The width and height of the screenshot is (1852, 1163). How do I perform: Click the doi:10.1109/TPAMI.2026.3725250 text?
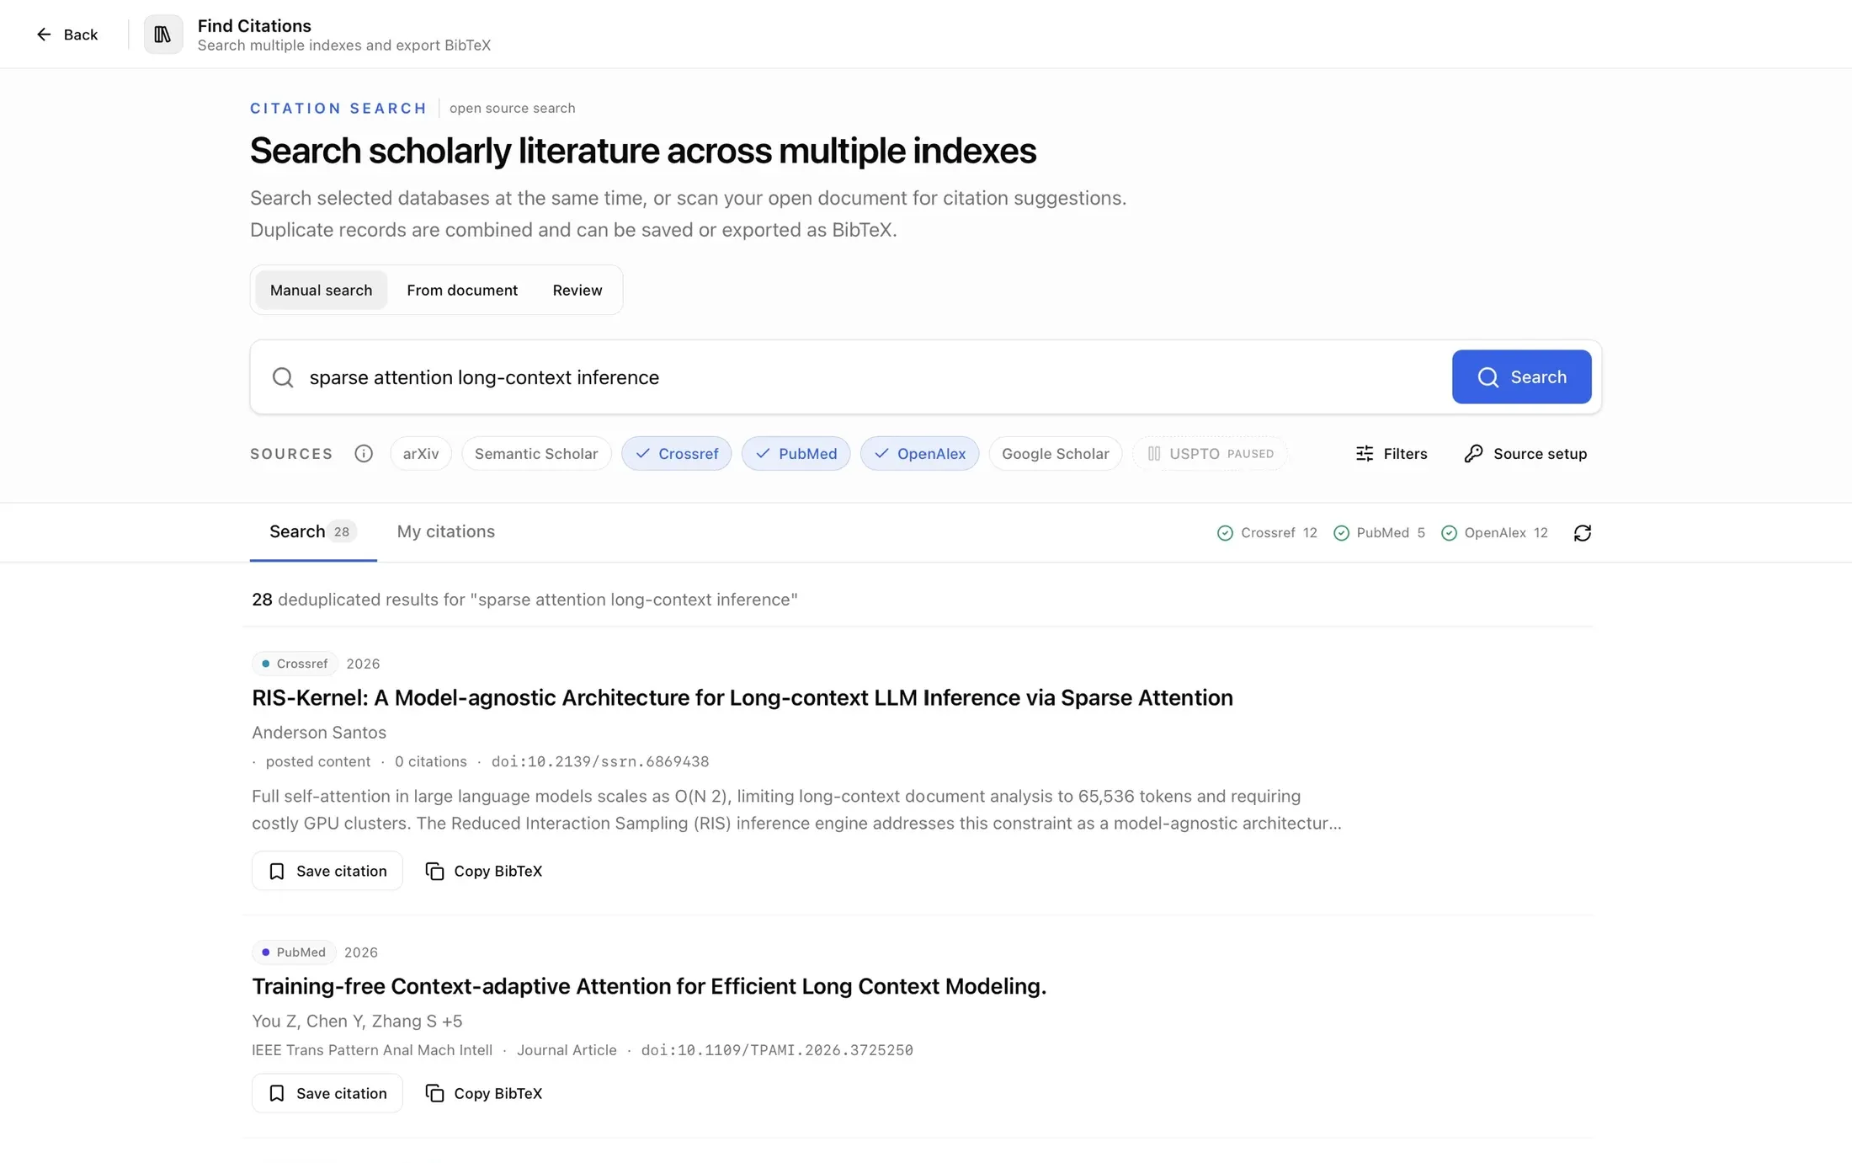click(777, 1051)
